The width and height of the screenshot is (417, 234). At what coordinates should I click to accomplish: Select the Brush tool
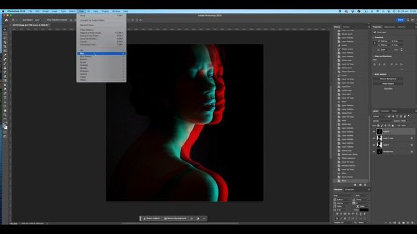[x=5, y=64]
